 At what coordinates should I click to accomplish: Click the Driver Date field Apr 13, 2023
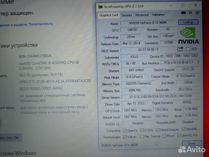(135, 104)
